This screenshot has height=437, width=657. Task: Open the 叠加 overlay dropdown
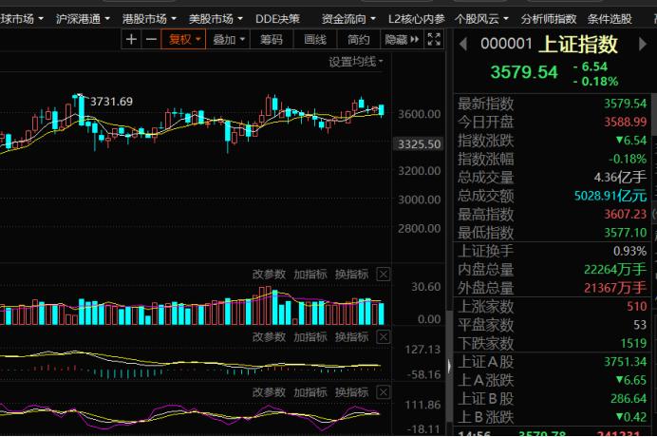pyautogui.click(x=229, y=39)
